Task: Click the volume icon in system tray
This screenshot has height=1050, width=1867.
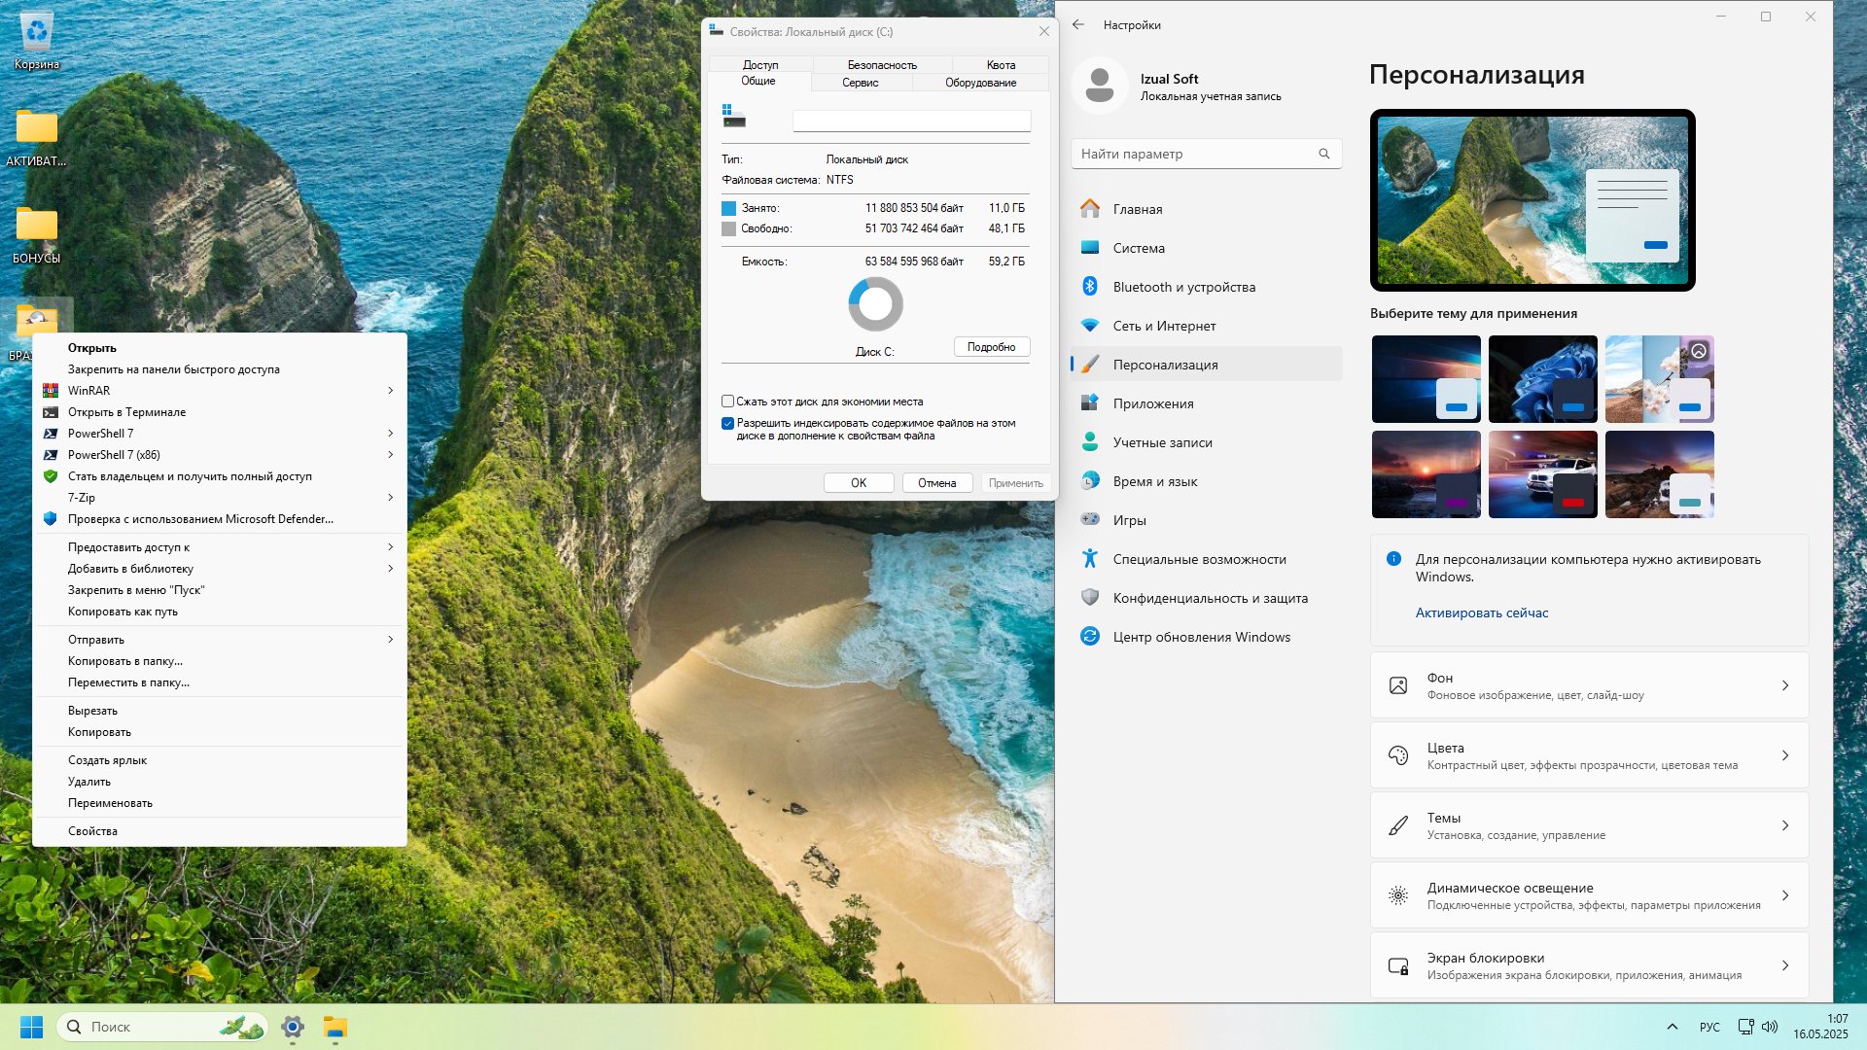Action: click(1770, 1027)
